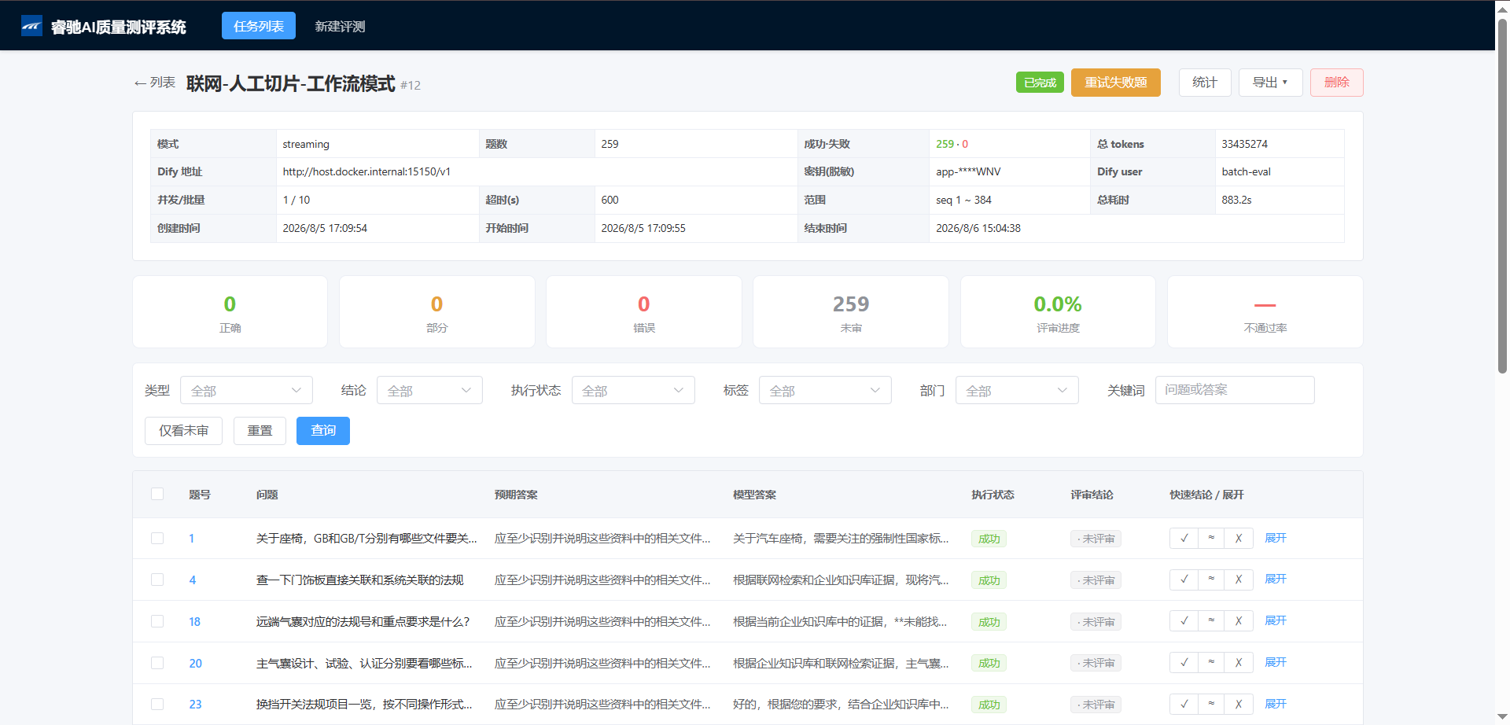The height and width of the screenshot is (725, 1510).
Task: Mark question 20 as correct with ✓
Action: pyautogui.click(x=1184, y=663)
